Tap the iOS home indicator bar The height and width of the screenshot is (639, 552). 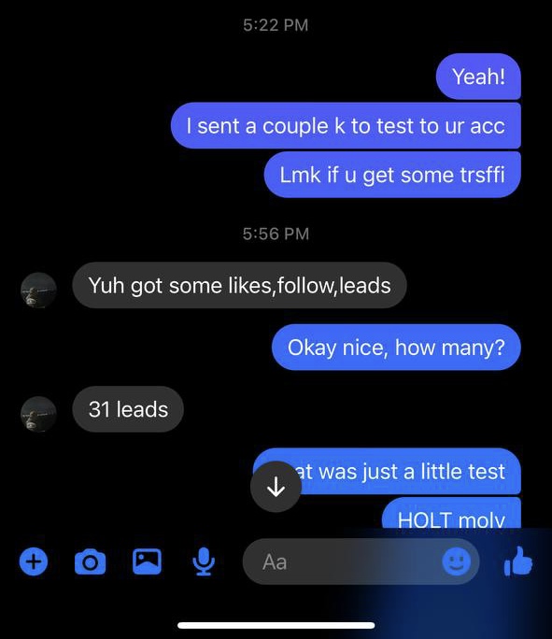276,625
